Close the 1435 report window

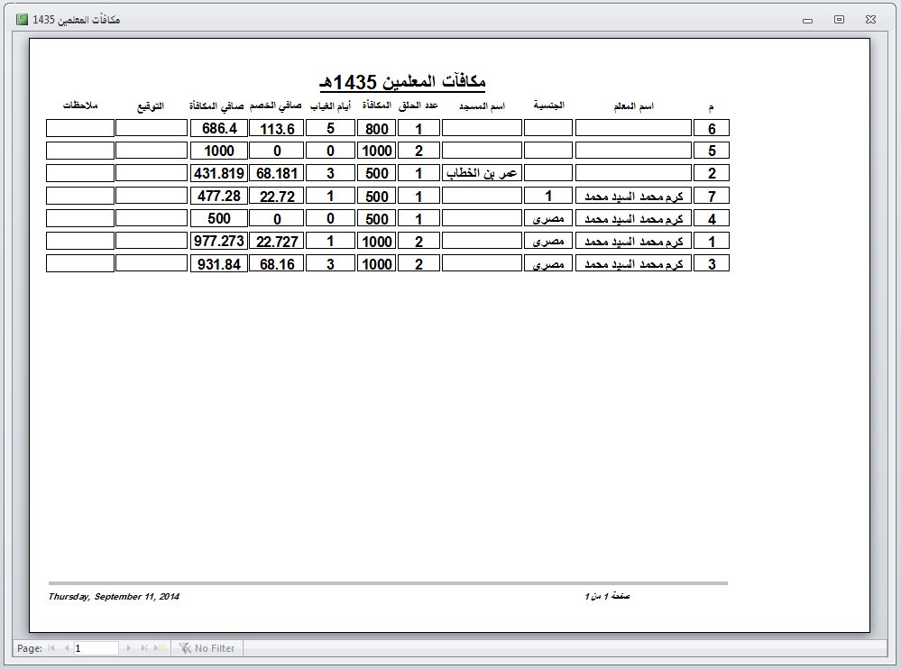(x=870, y=20)
